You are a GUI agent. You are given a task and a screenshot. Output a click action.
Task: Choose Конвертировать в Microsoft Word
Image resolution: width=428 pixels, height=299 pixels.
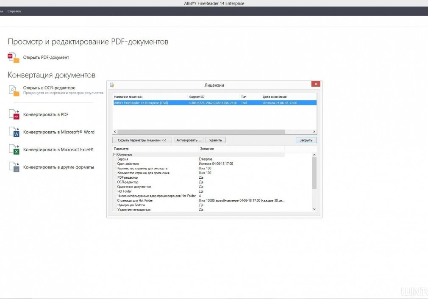(x=58, y=132)
